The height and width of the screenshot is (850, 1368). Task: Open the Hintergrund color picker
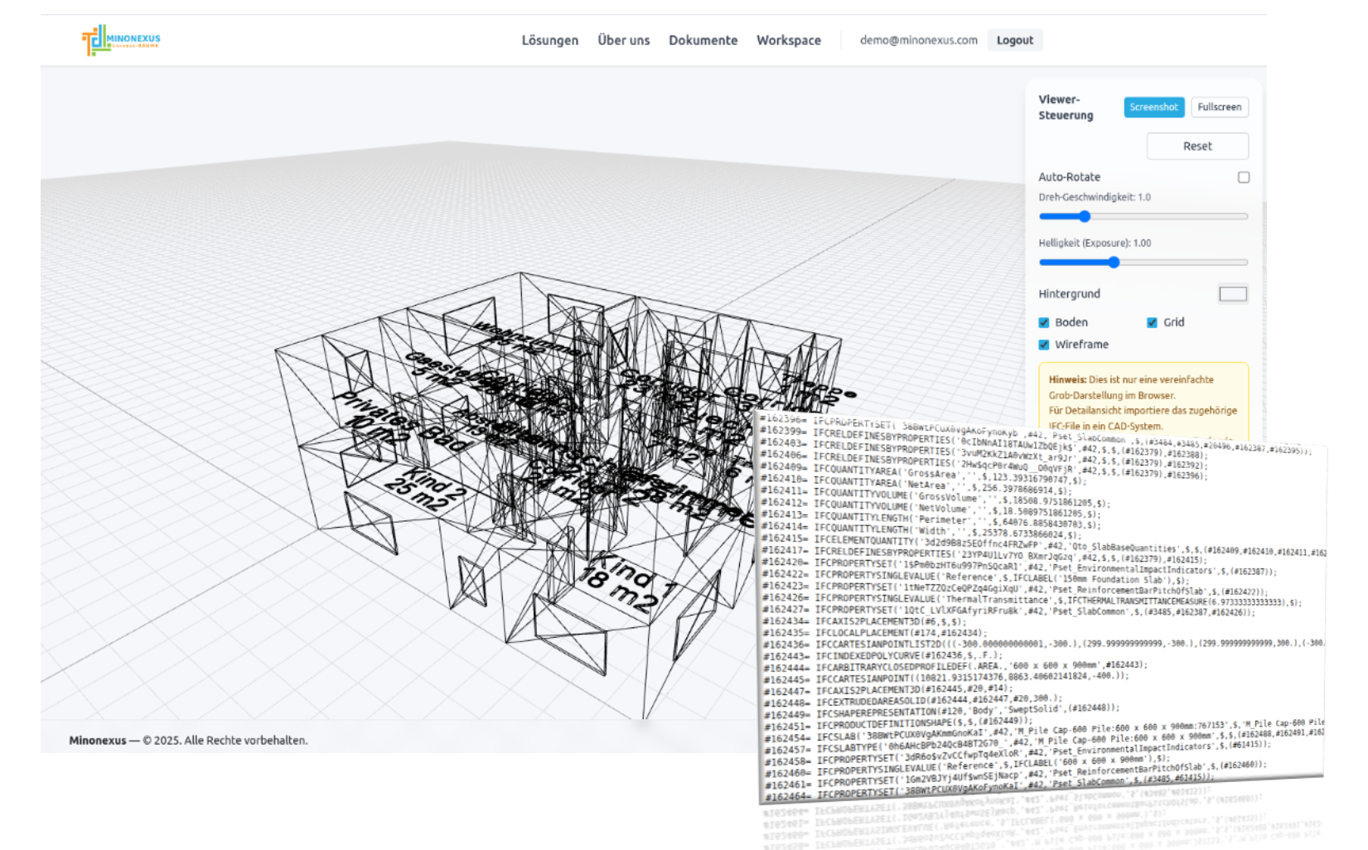(1233, 293)
